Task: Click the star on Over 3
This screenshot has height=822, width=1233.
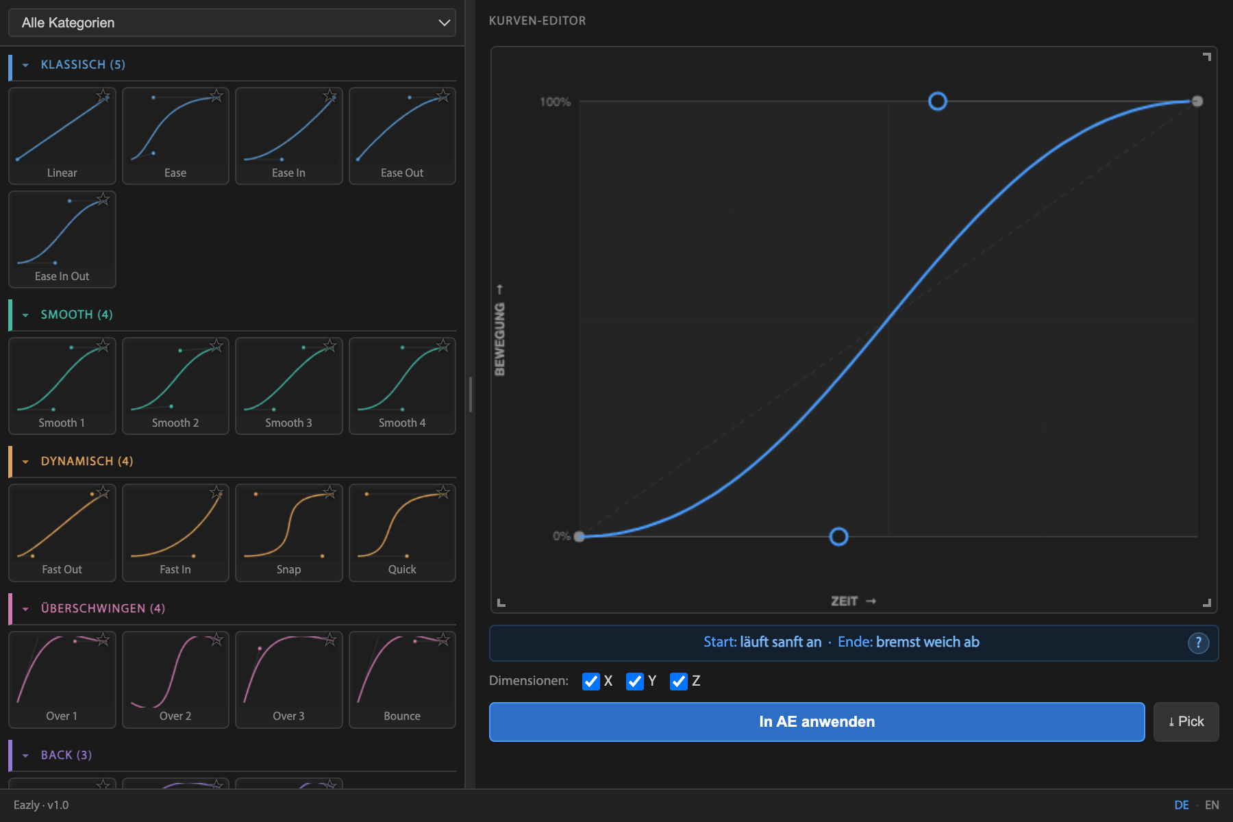Action: pos(330,639)
